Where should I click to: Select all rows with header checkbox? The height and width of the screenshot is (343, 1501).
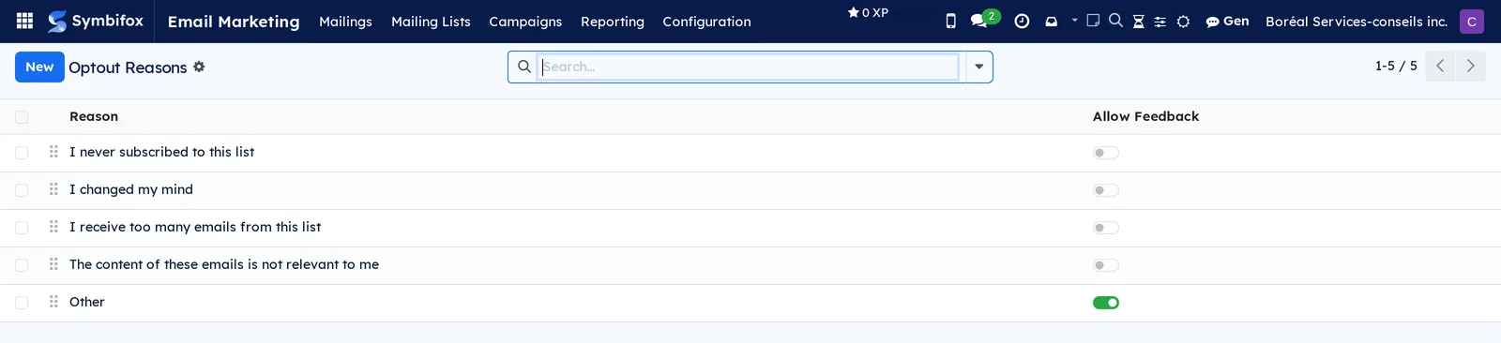(22, 117)
